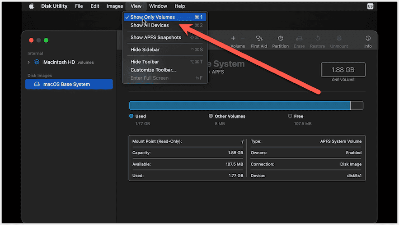Screen dimensions: 399x225
Task: Click the blue disk usage bar
Action: click(239, 105)
